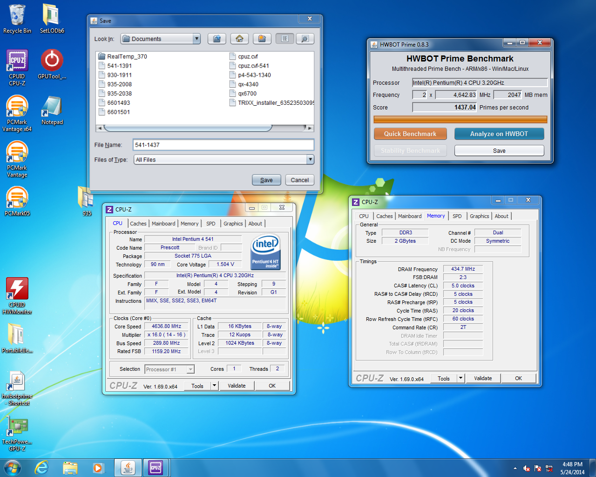Click Up One Level in the Save dialog
This screenshot has width=596, height=477.
(217, 39)
